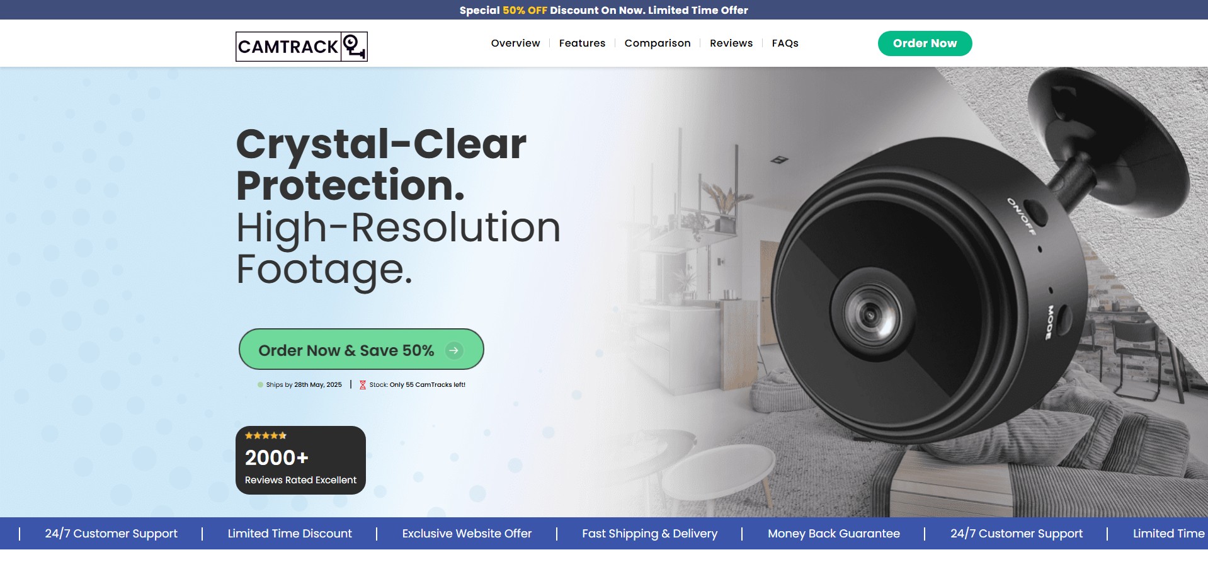
Task: Open the FAQs nav link
Action: click(785, 43)
